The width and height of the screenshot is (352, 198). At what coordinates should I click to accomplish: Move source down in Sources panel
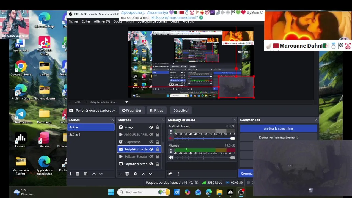150,174
